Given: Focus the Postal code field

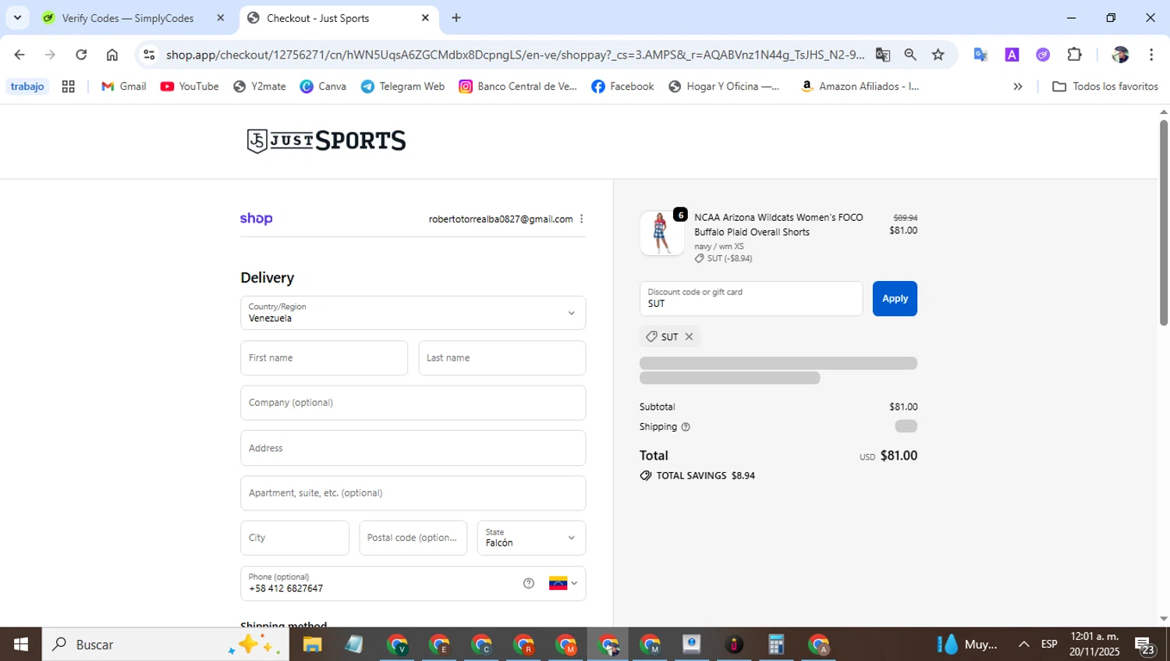Looking at the screenshot, I should tap(413, 538).
